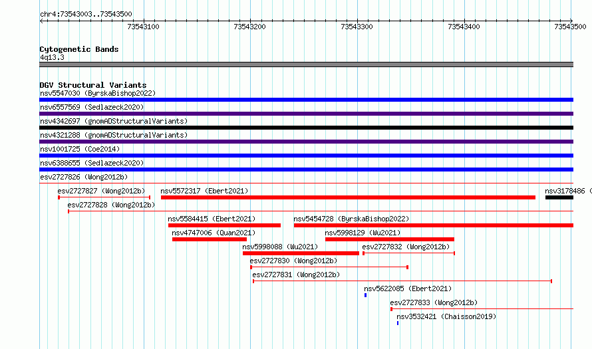Open the nsv5584415 (Ebert2021) label
Screen dimensions: 592x349
coord(212,219)
